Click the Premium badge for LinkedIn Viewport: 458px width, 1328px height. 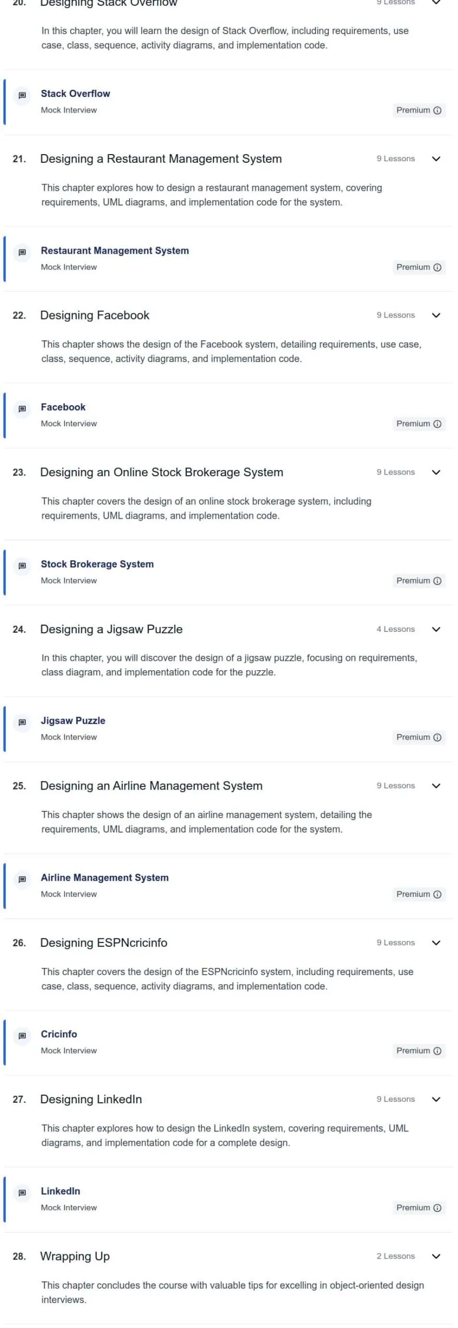pos(419,1208)
